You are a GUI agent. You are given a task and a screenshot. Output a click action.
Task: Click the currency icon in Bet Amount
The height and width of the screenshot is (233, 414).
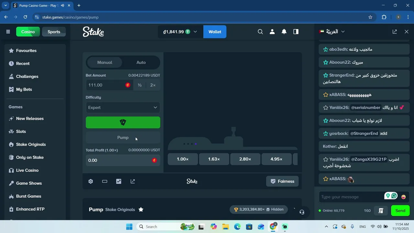(128, 85)
